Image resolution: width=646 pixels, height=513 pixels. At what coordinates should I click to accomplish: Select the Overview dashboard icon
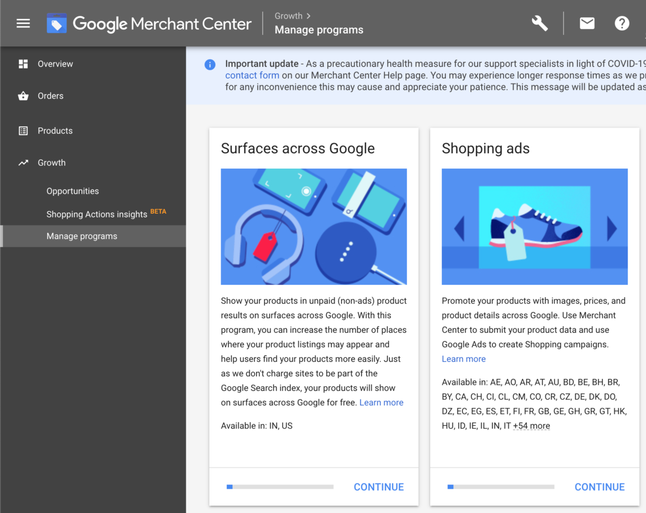pyautogui.click(x=23, y=64)
